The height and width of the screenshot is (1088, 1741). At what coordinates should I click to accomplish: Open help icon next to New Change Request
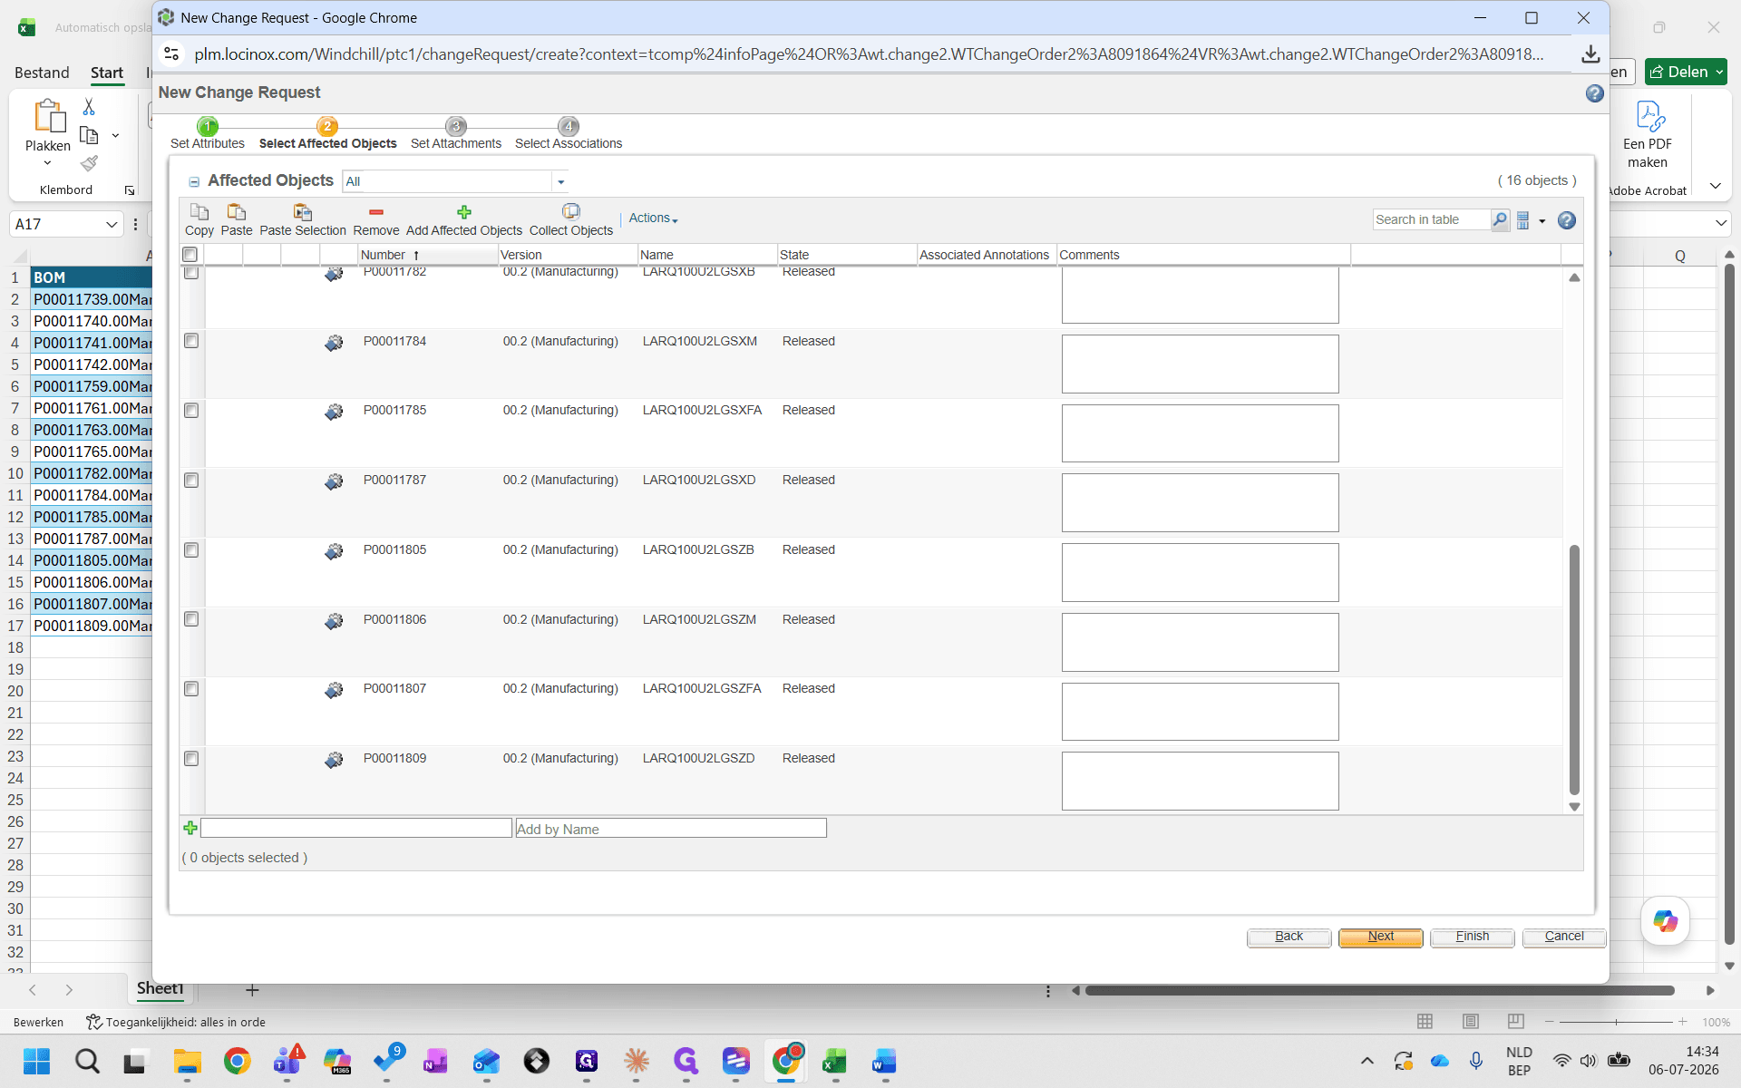pos(1595,93)
